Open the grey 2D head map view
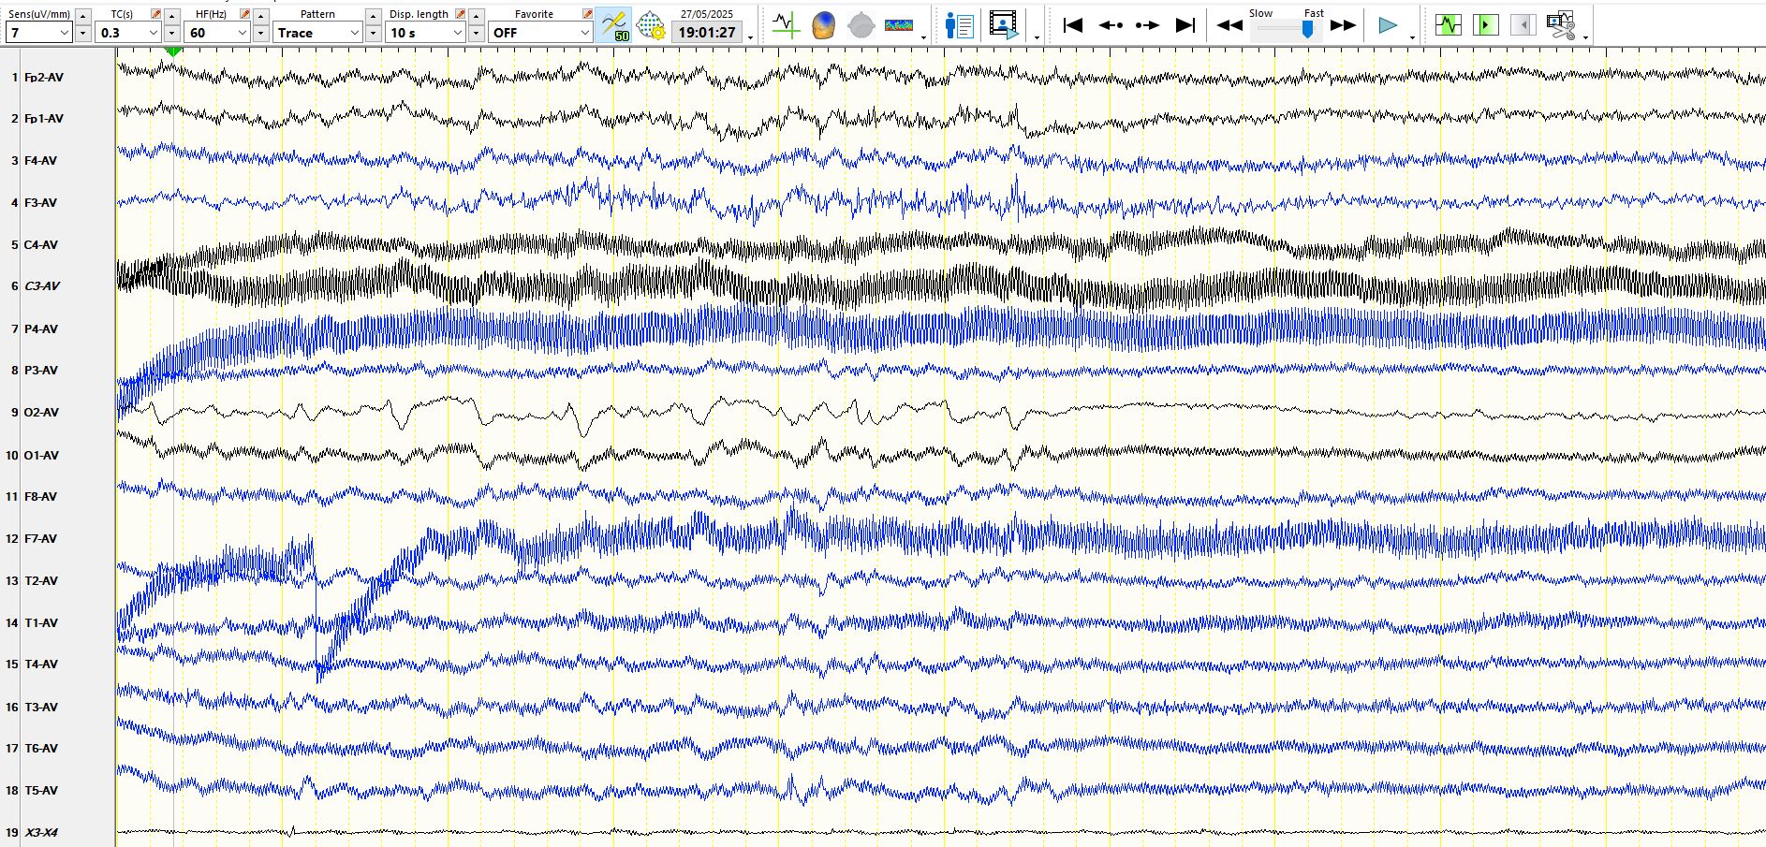Viewport: 1766px width, 847px height. coord(861,25)
